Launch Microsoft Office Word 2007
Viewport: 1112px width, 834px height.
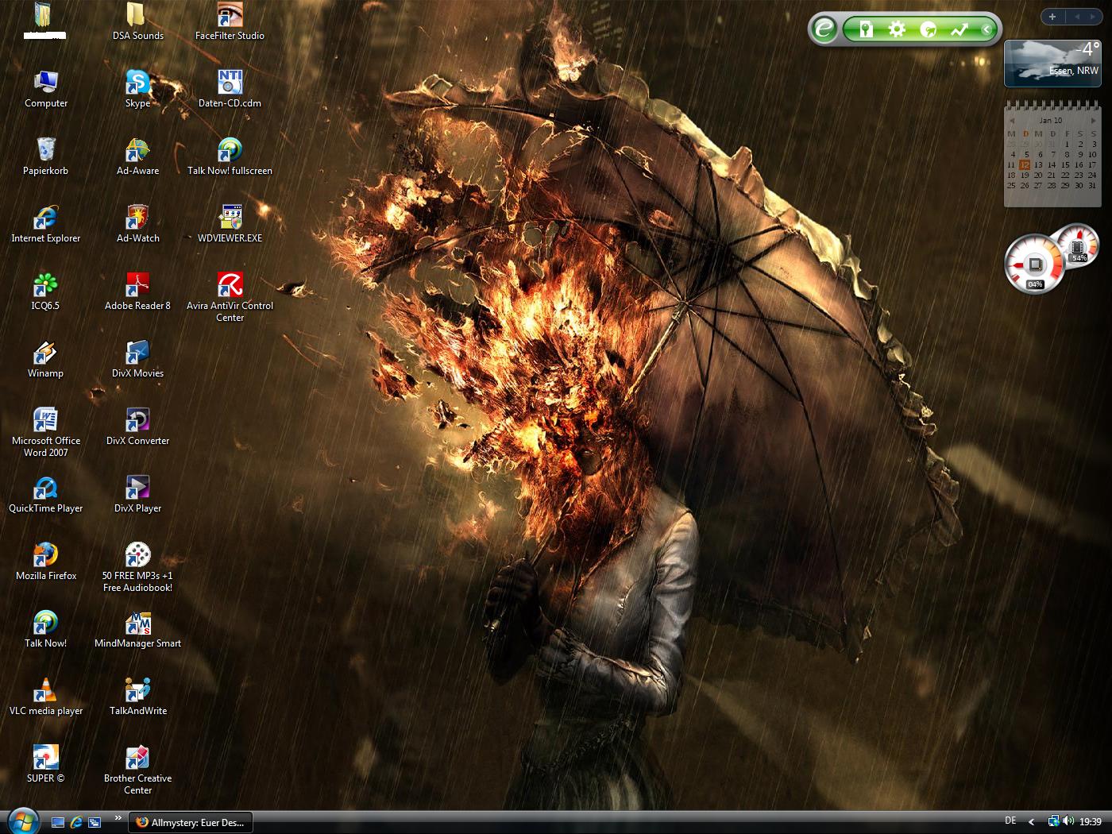(46, 431)
